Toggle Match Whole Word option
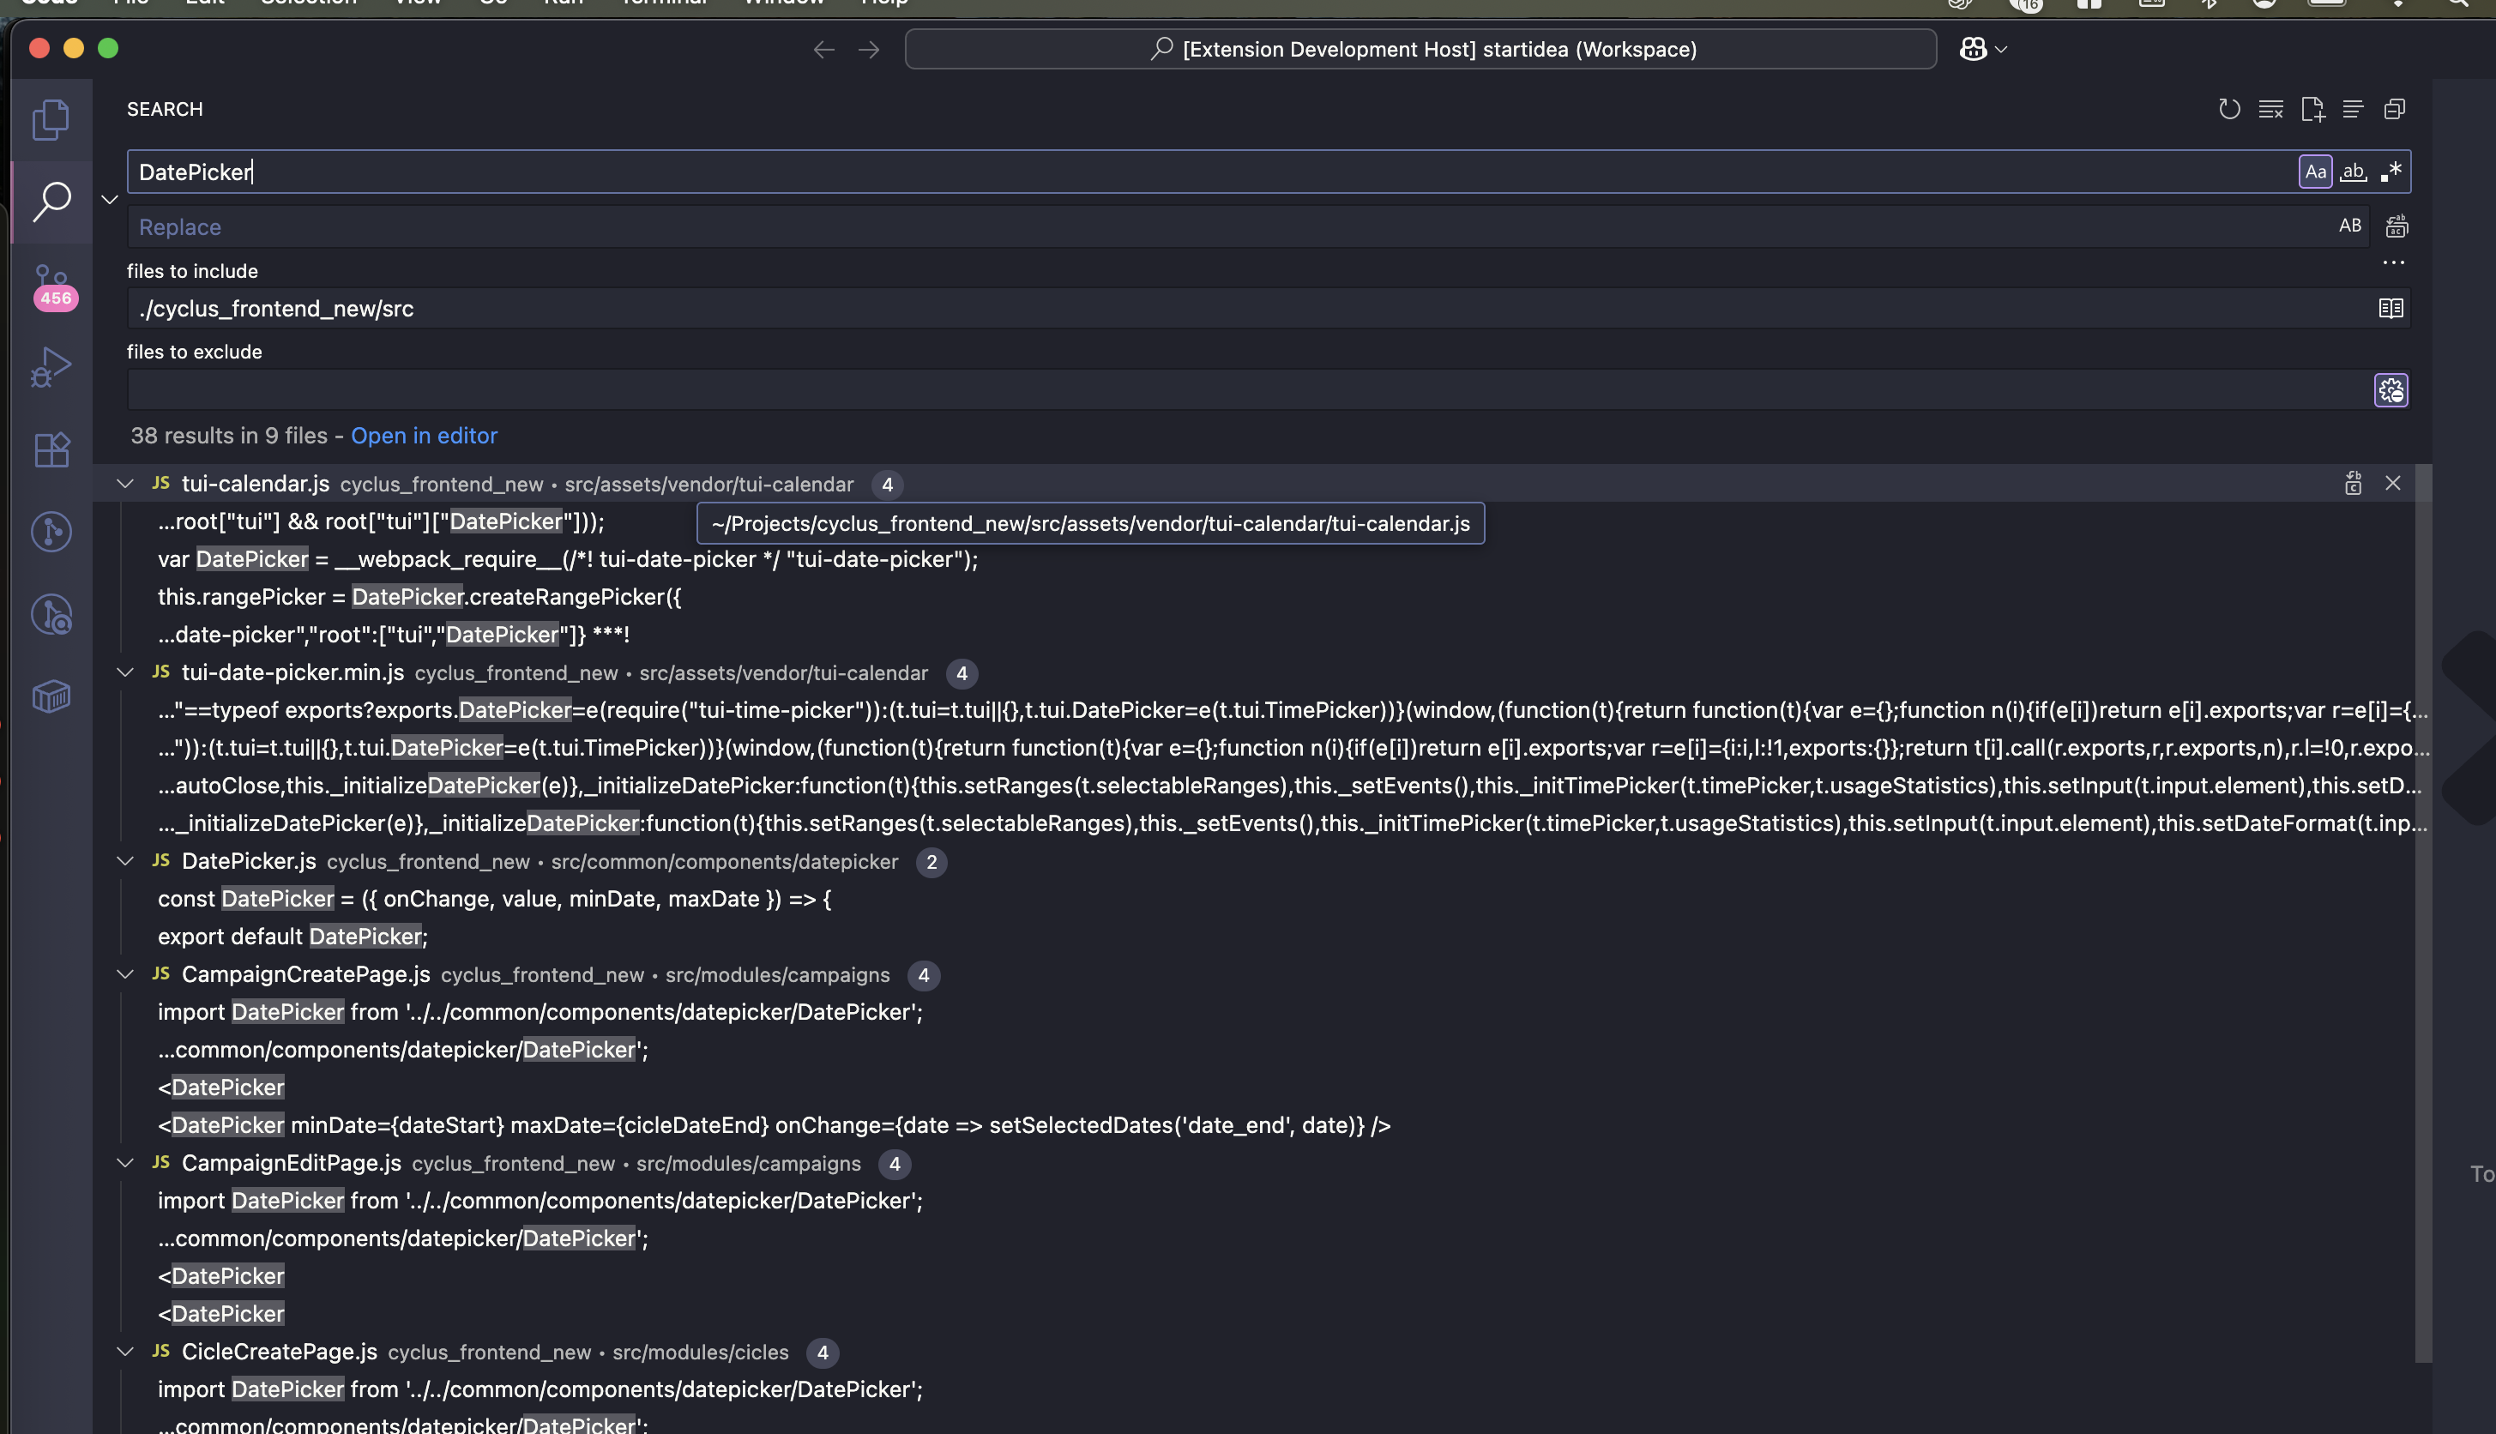The width and height of the screenshot is (2496, 1434). point(2353,172)
